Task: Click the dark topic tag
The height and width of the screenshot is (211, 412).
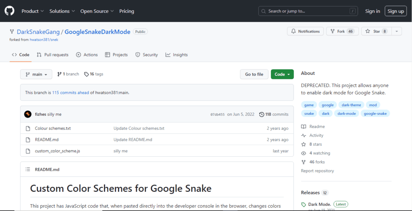Action: 326,113
